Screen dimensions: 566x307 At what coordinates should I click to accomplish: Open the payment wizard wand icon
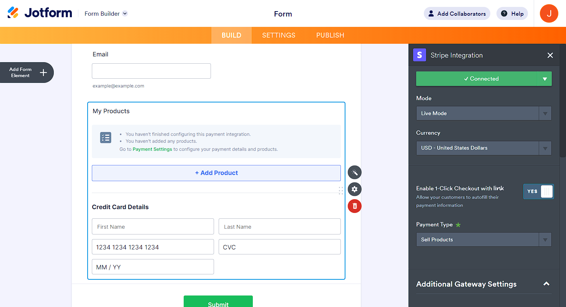[x=355, y=173]
